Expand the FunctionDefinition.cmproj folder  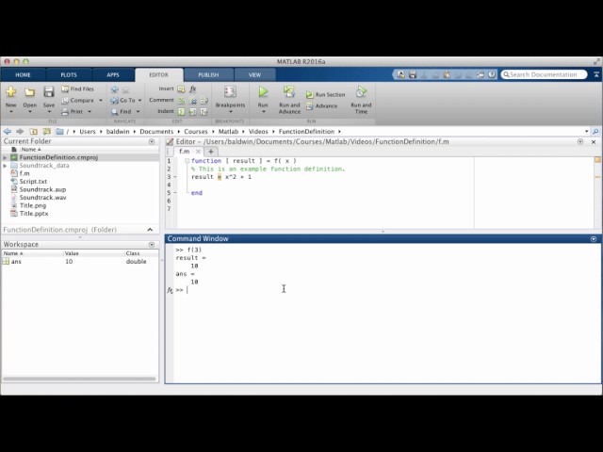pos(5,157)
